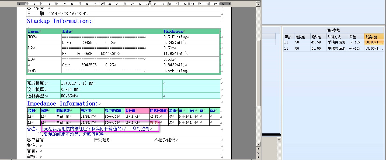
Task: Click the 公差 column header
Action: click(356, 37)
